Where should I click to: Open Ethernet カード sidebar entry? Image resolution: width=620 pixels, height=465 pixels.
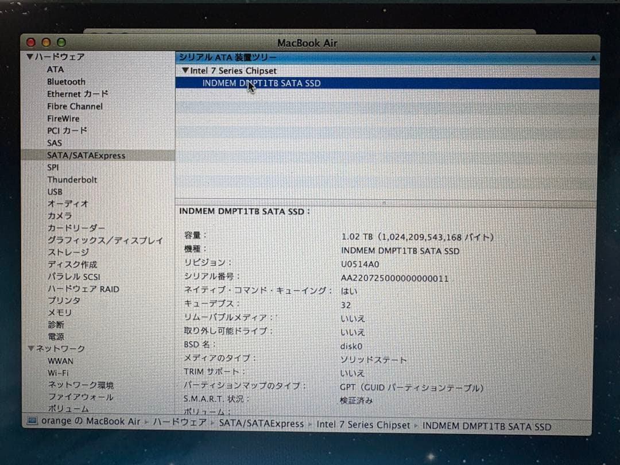point(77,94)
